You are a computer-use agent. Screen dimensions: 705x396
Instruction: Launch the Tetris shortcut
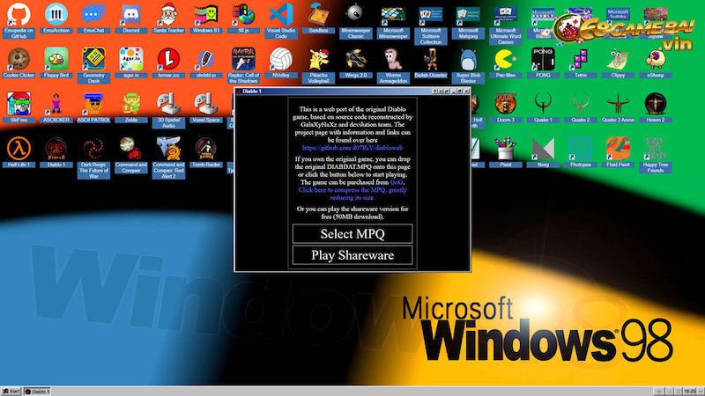tap(580, 59)
